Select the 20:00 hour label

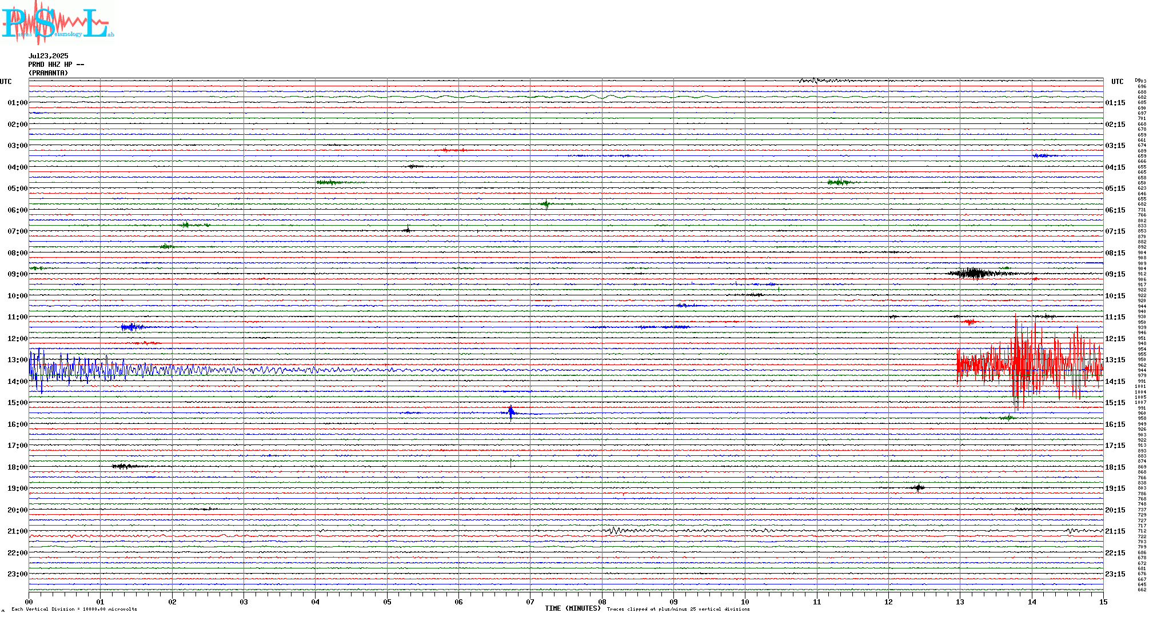coord(18,510)
